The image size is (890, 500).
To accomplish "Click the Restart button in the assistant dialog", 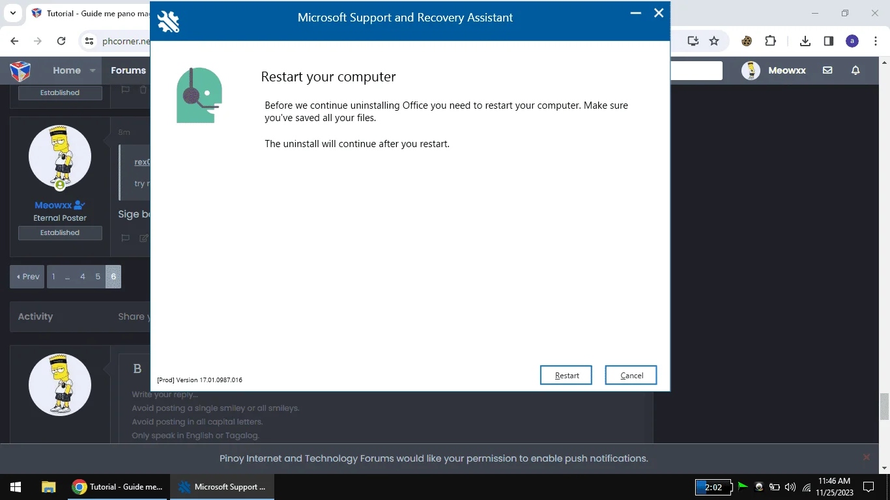I will tap(566, 375).
